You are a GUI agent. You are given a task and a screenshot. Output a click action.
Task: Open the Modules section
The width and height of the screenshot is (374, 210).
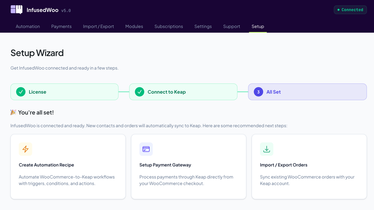click(134, 26)
